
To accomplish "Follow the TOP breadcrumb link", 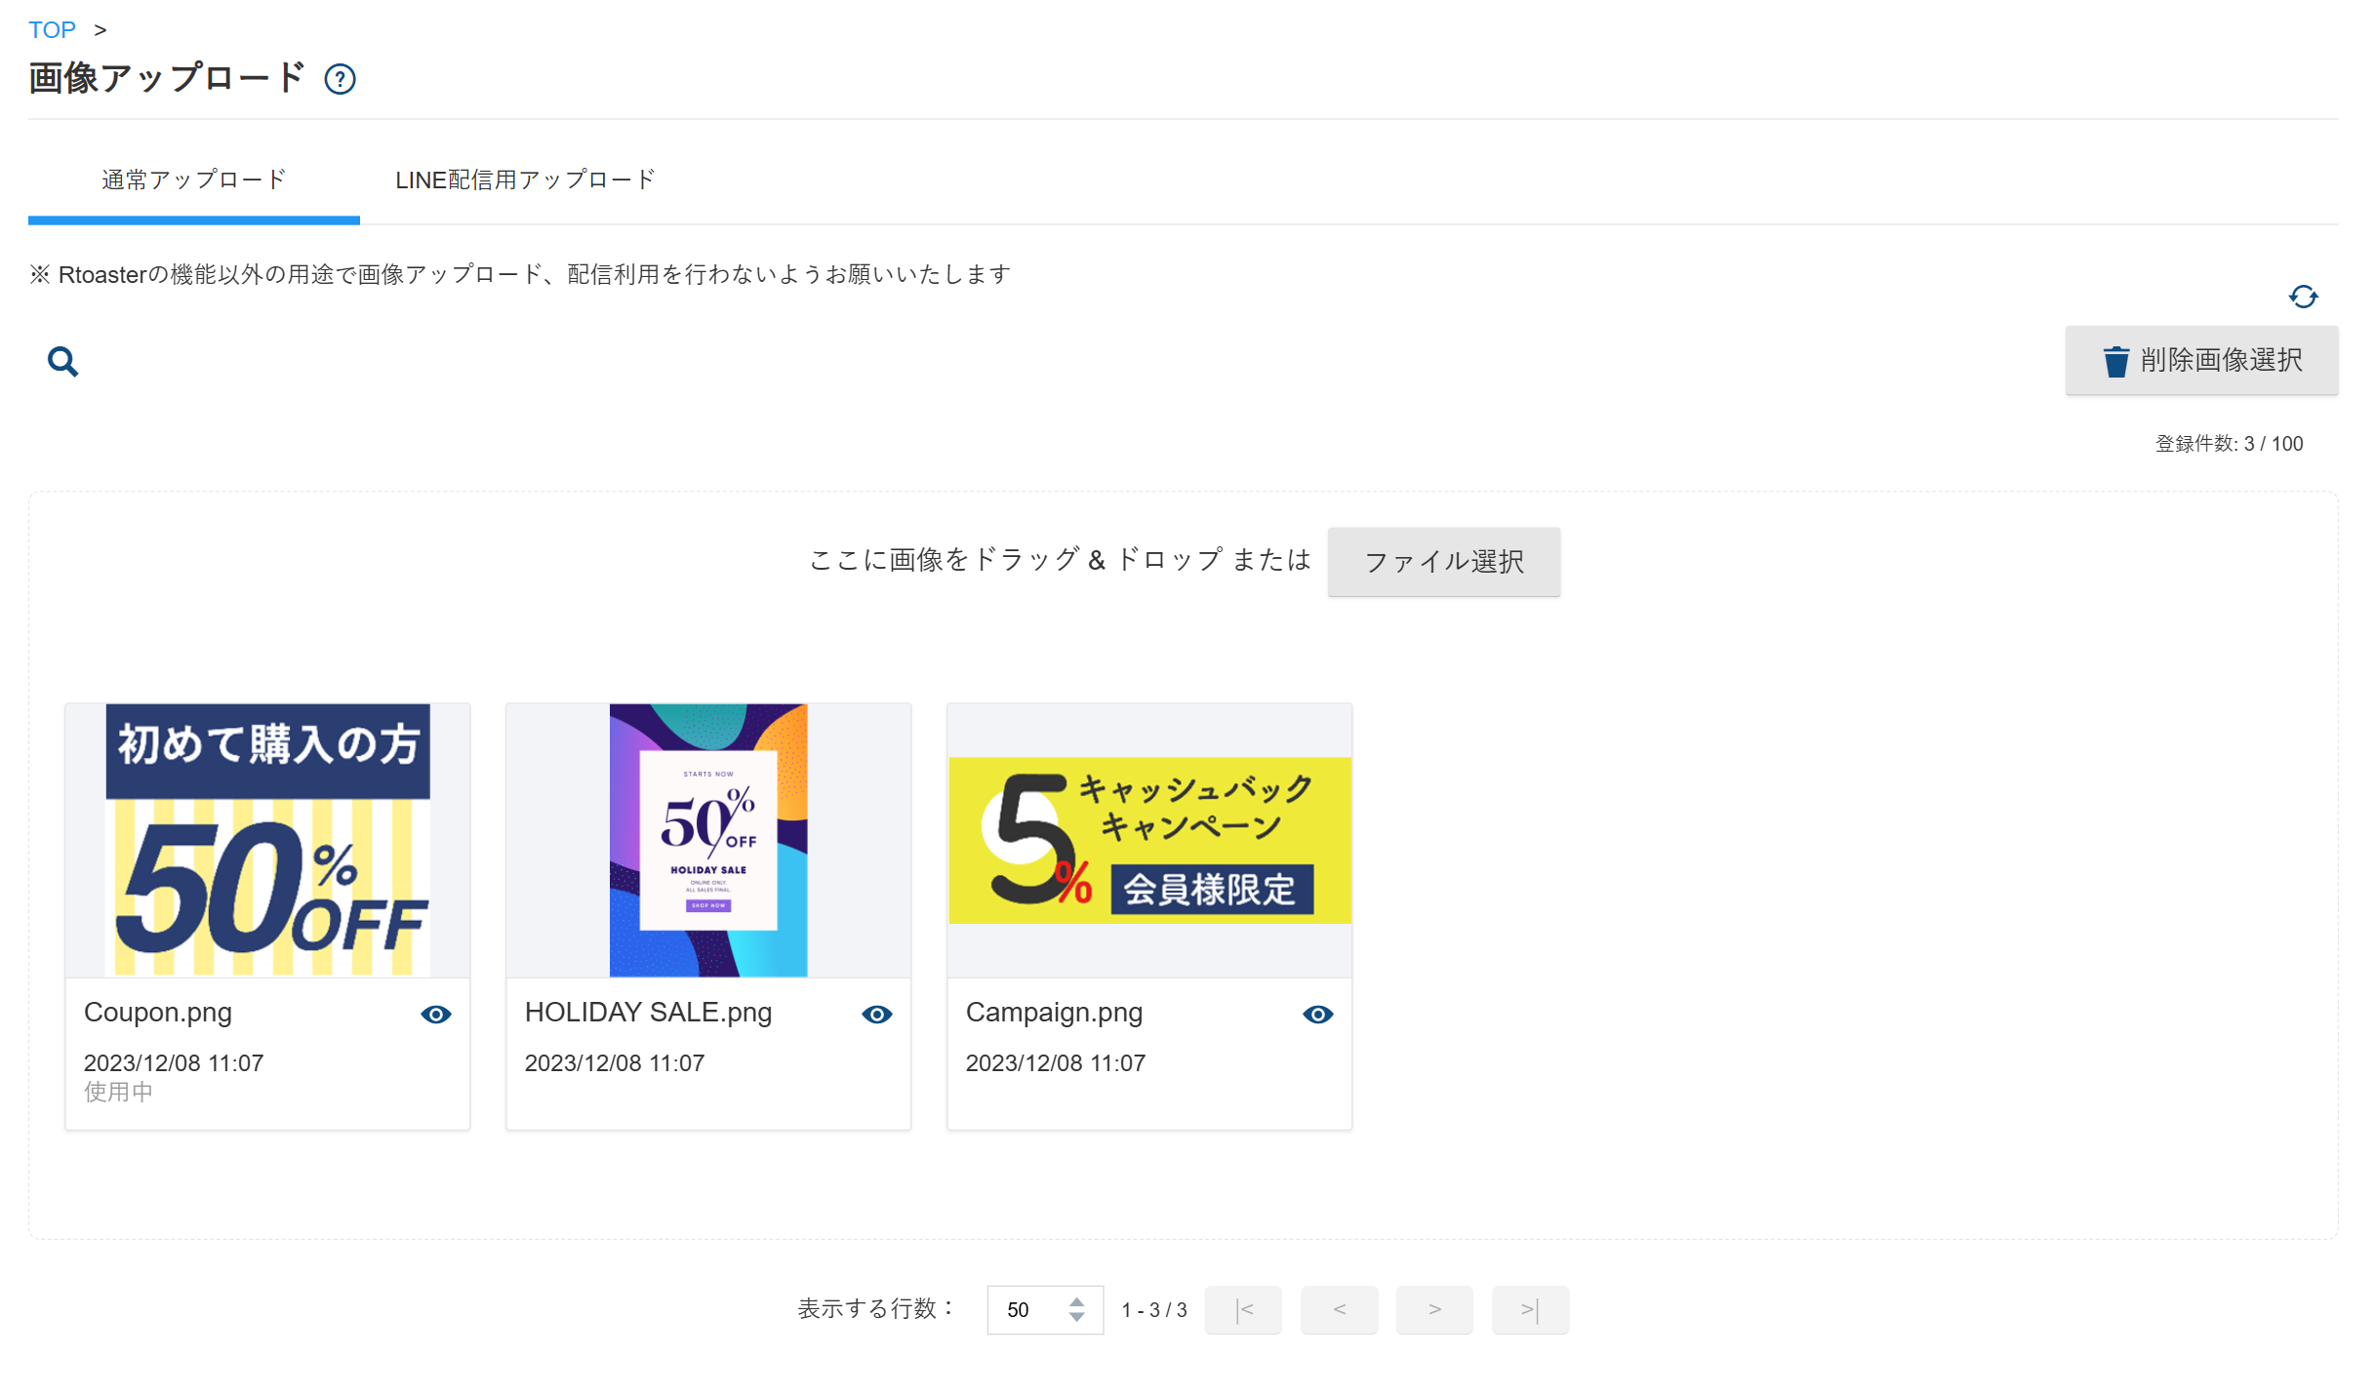I will [52, 29].
